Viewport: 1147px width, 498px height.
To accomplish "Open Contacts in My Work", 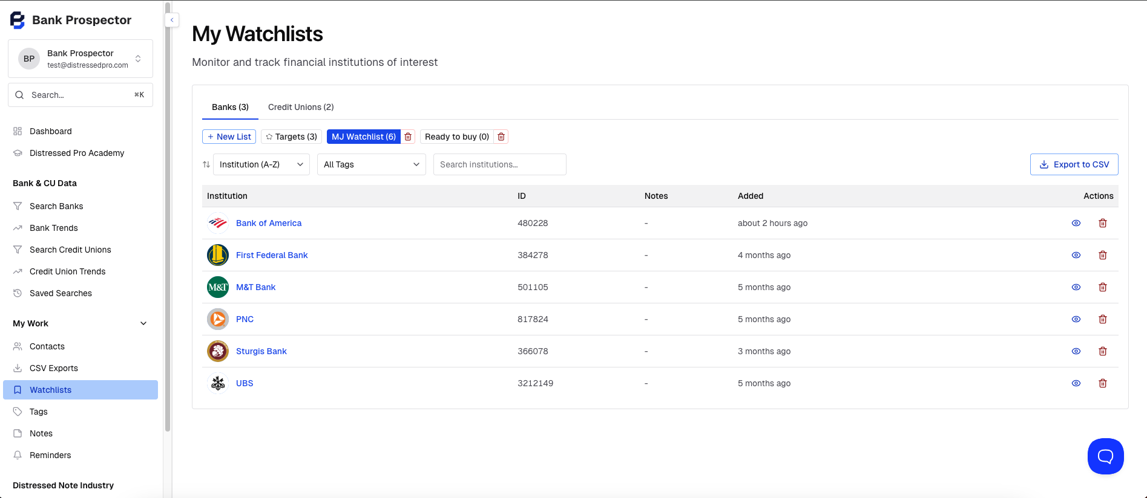I will pos(81,346).
